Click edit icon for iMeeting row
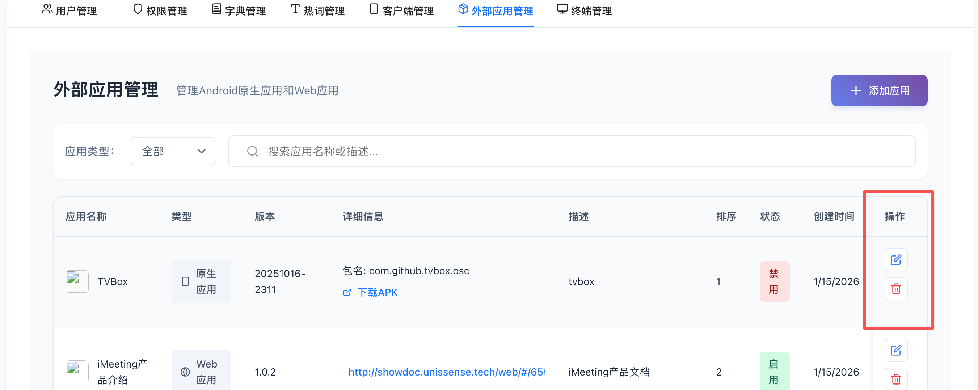This screenshot has height=390, width=978. coord(895,350)
